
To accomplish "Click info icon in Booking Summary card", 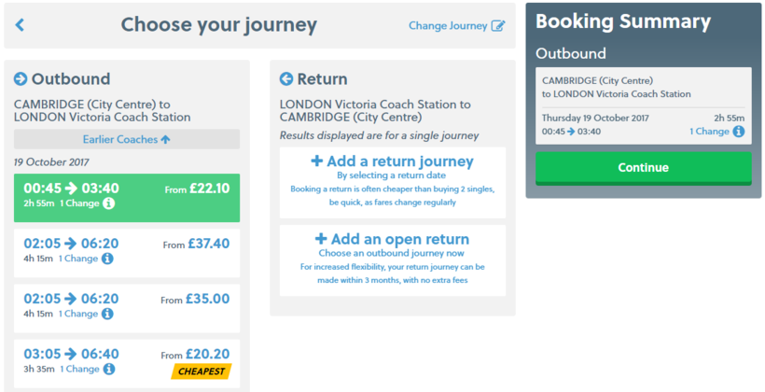I will click(739, 132).
